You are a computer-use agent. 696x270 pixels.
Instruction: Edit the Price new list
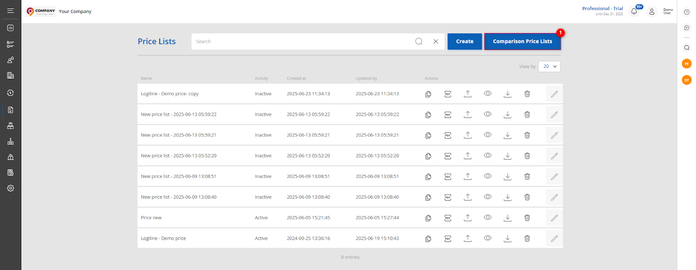pos(554,218)
